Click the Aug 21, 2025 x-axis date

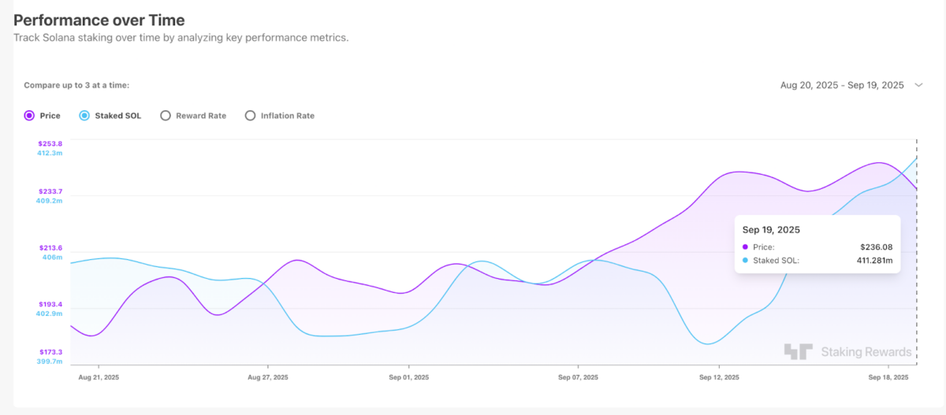tap(99, 378)
